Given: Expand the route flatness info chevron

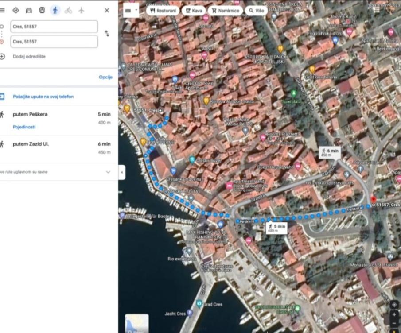Looking at the screenshot, I should [x=108, y=172].
